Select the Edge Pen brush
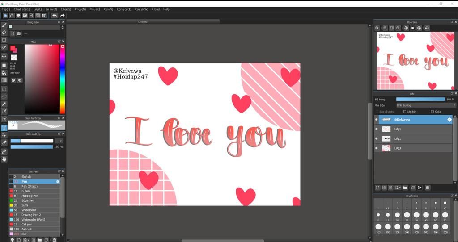 coord(34,200)
